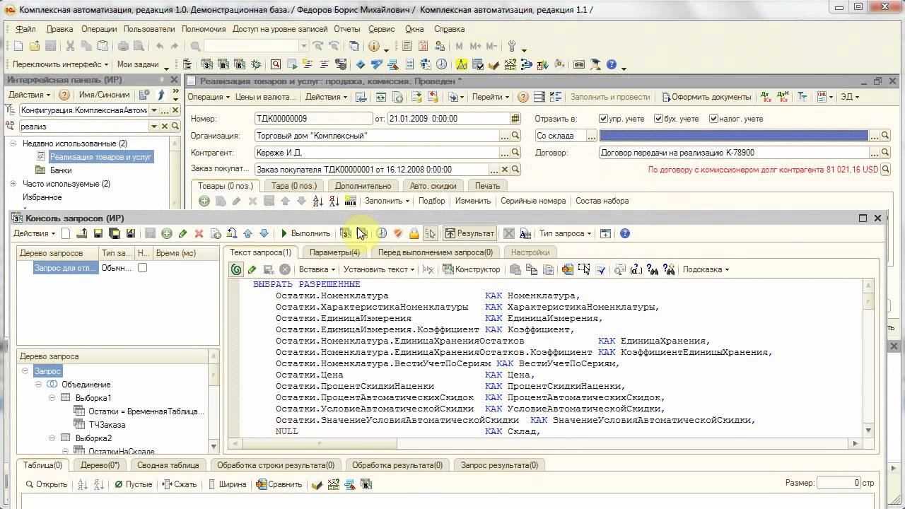Click the search binoculars icon in query toolbar
This screenshot has height=509, width=905.
click(653, 269)
